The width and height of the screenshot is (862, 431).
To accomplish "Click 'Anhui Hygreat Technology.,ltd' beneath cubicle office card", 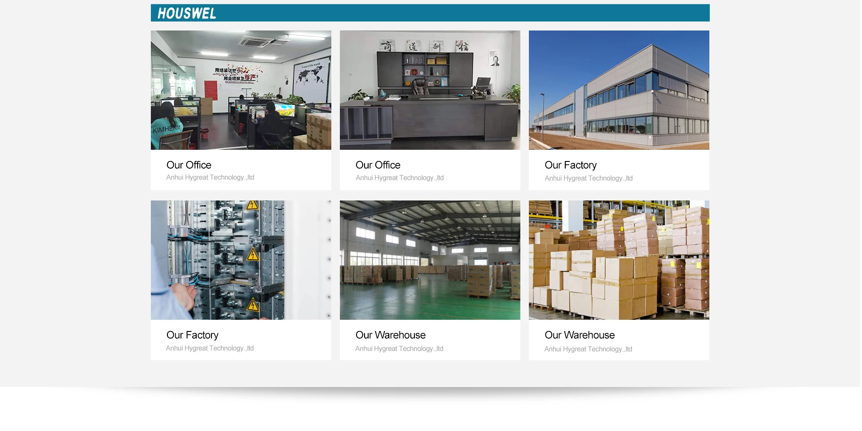I will pyautogui.click(x=210, y=178).
